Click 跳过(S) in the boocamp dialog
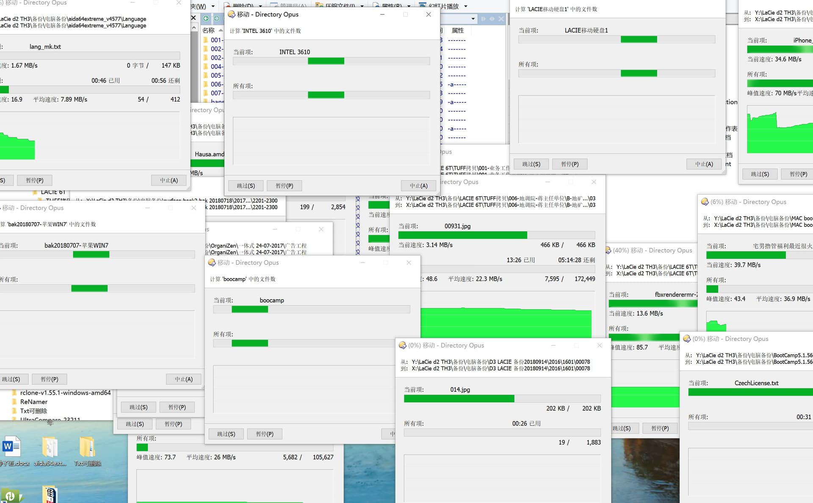This screenshot has height=503, width=813. 226,434
